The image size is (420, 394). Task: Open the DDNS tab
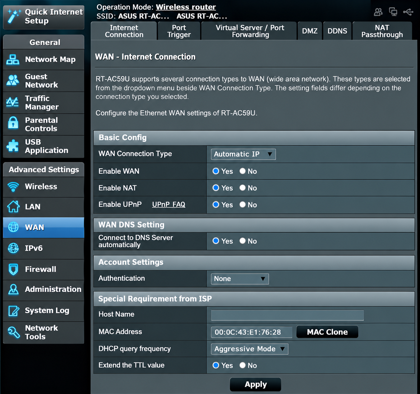pos(337,31)
